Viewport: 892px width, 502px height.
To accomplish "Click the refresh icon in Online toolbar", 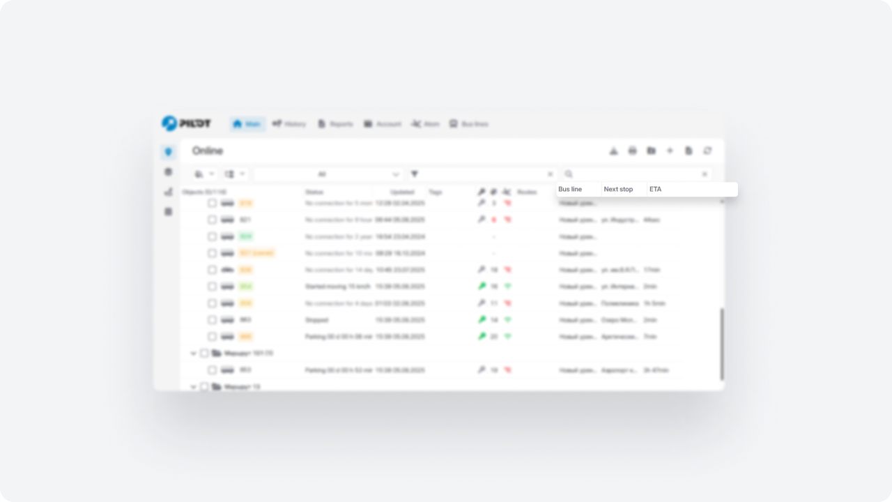I will (707, 151).
